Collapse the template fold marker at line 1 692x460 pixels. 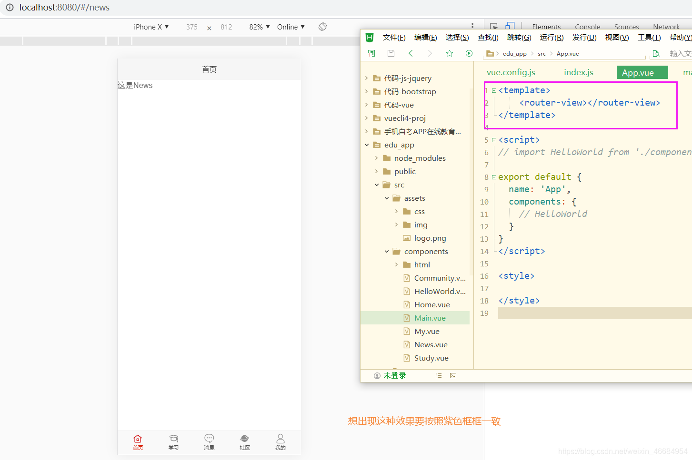pyautogui.click(x=494, y=90)
